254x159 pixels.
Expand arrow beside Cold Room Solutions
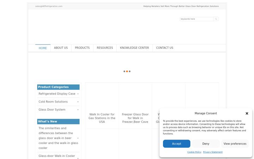78,102
